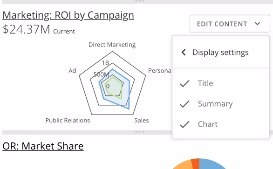Click the blue pie chart slice
Screen dimensions: 273x169
coord(212,164)
